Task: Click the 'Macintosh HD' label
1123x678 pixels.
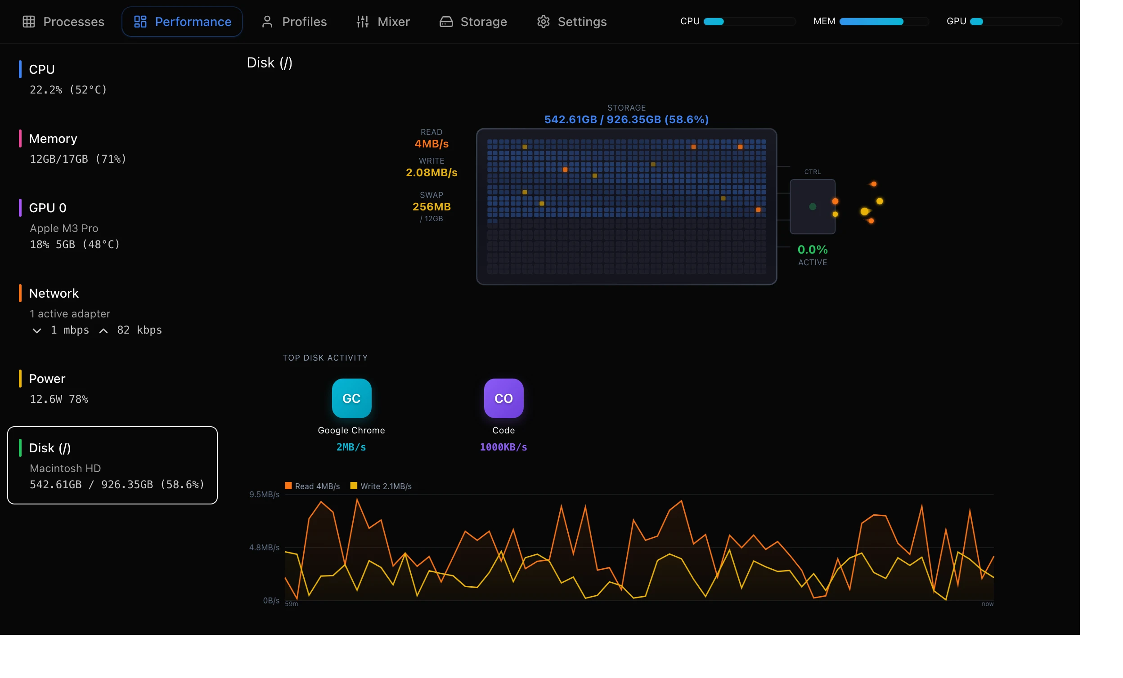Action: pyautogui.click(x=65, y=468)
